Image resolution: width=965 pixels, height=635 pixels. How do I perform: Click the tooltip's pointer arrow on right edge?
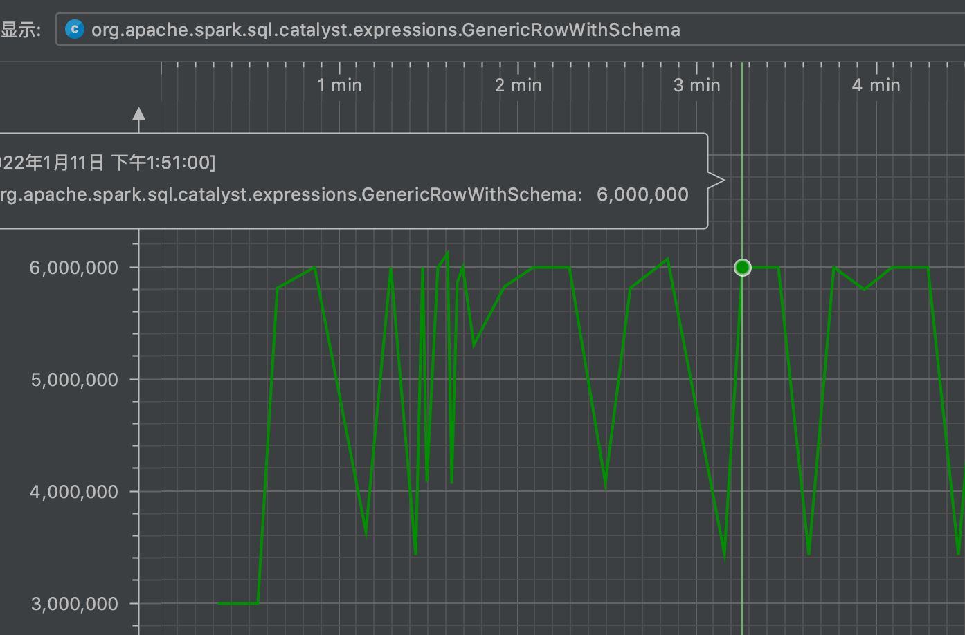[717, 181]
